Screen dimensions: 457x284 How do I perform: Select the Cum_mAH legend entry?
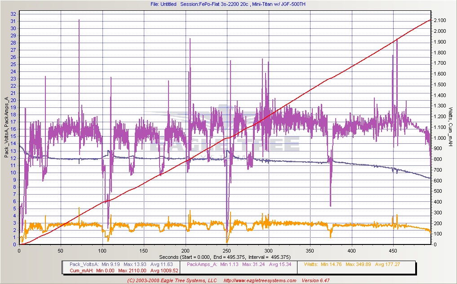(x=81, y=271)
